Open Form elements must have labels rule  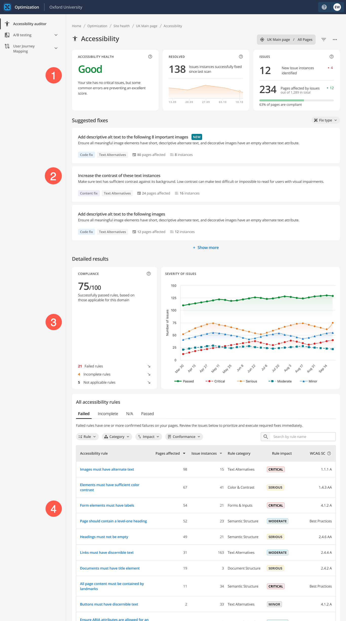(107, 505)
